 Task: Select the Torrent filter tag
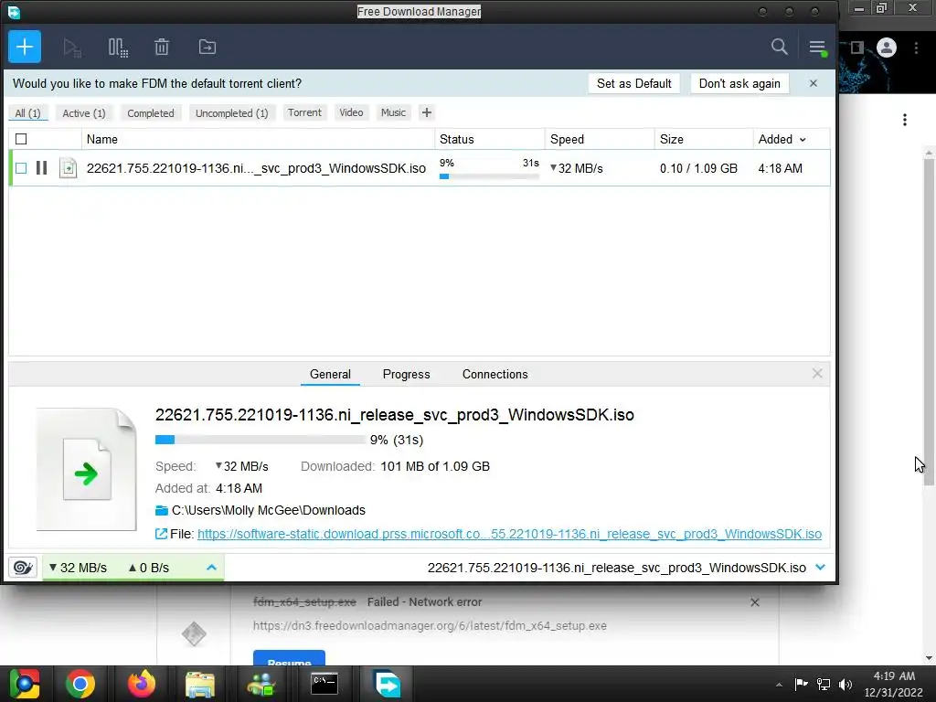(x=304, y=112)
